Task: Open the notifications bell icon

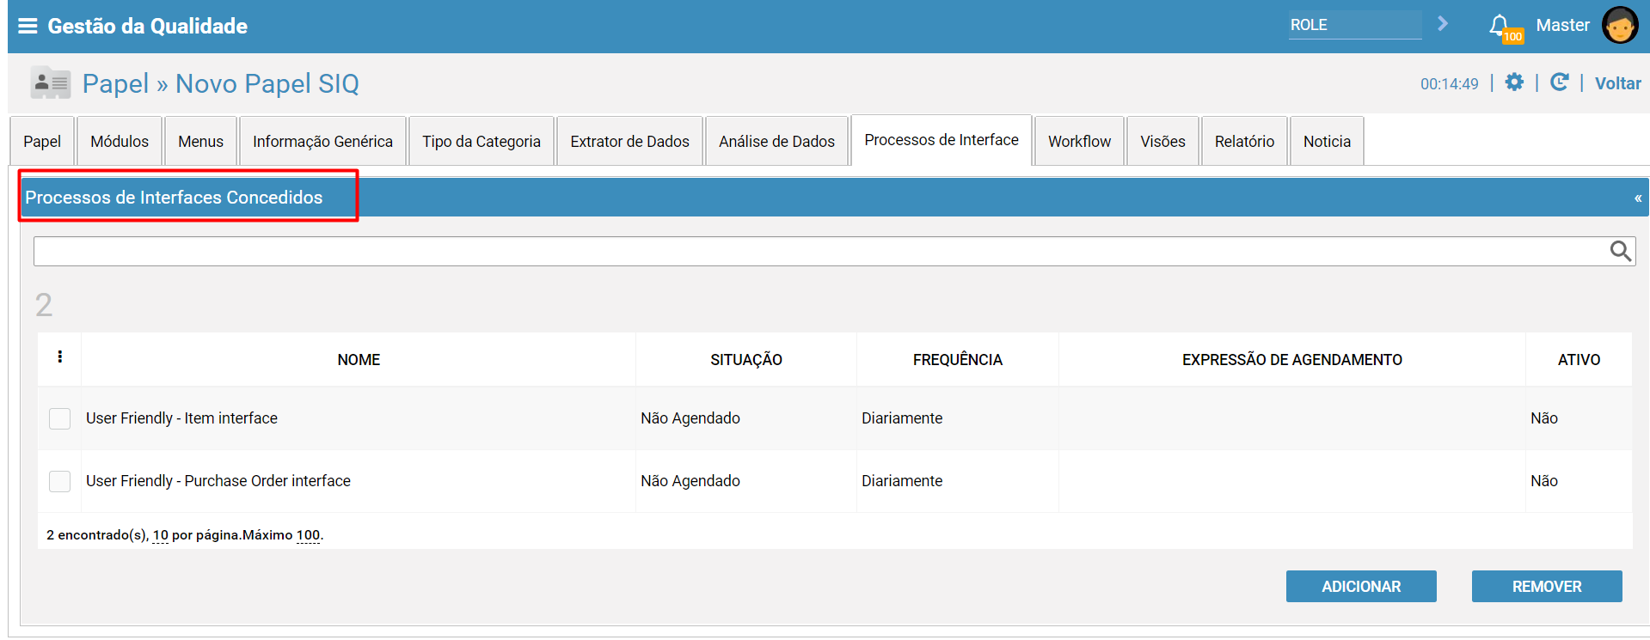Action: (x=1500, y=25)
